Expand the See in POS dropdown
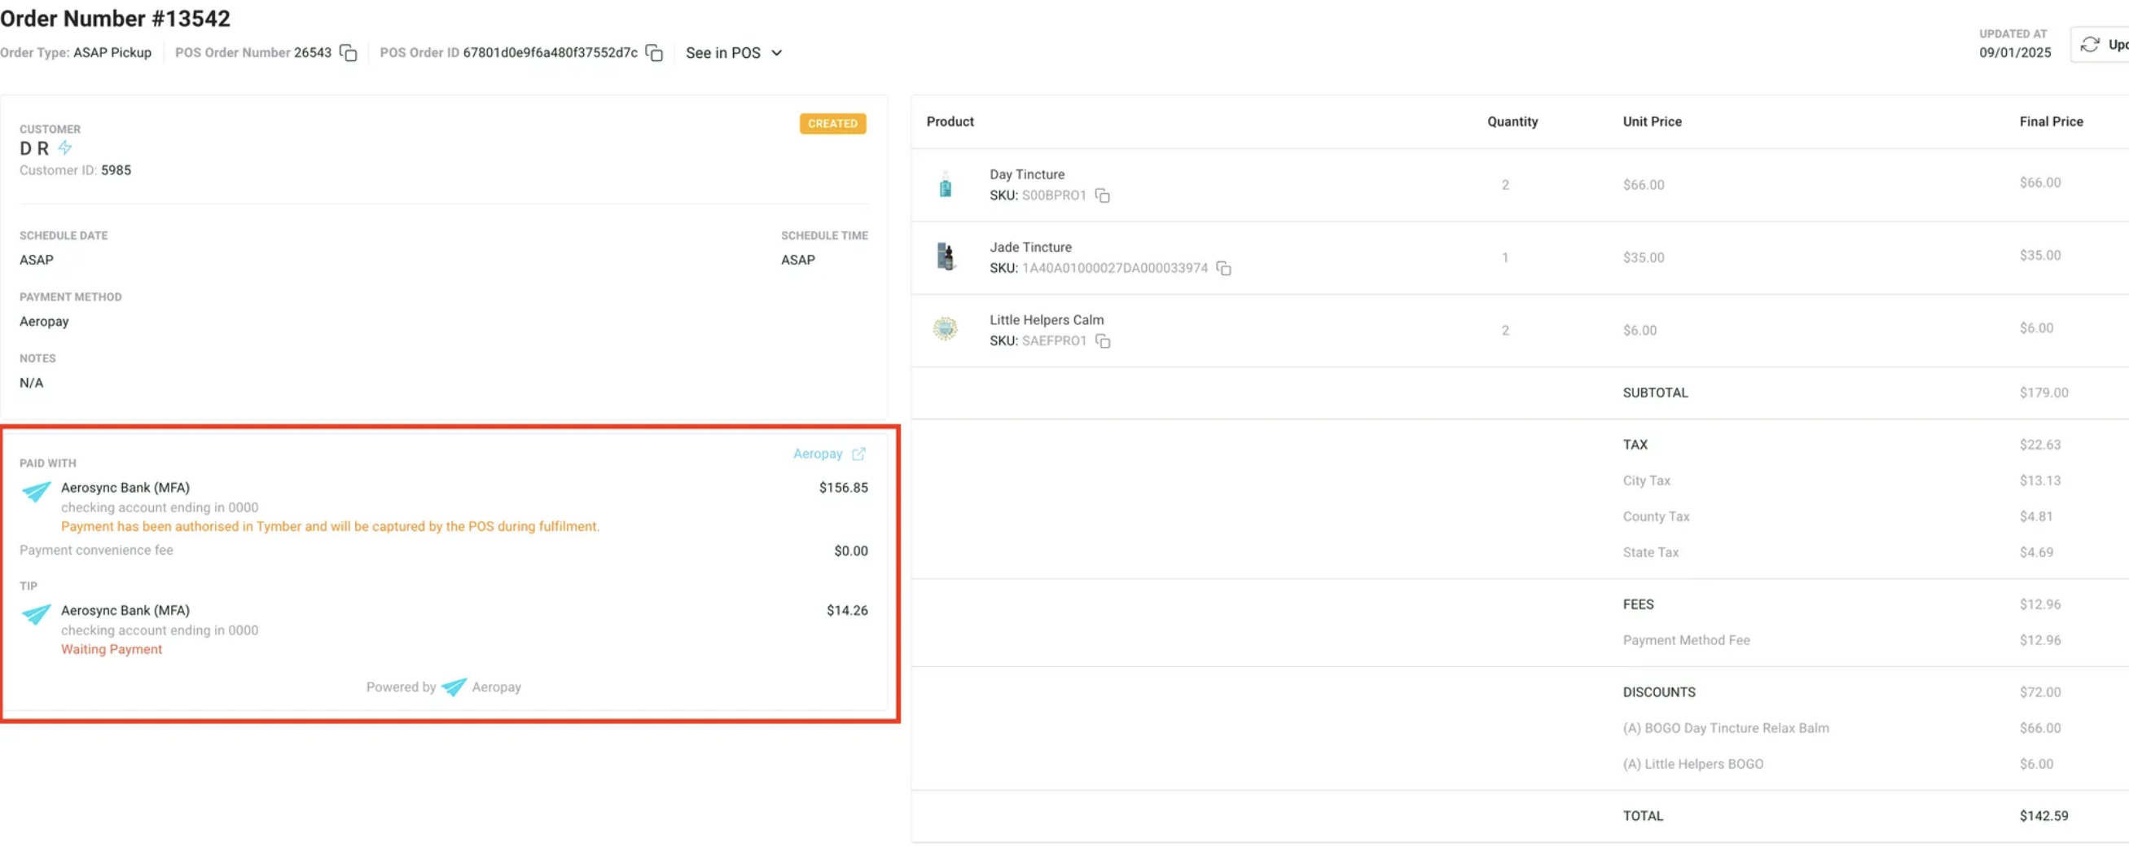Viewport: 2129px width, 856px height. 734,53
